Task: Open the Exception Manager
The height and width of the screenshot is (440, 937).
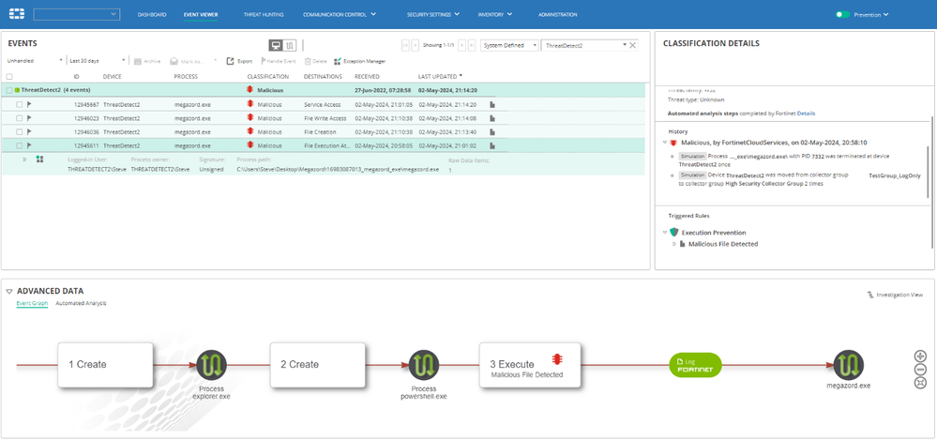Action: point(360,61)
